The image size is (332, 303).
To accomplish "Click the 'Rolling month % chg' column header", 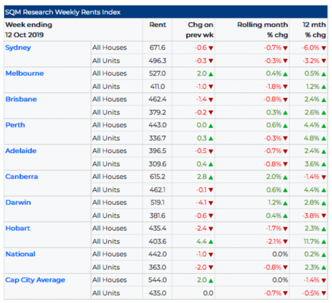I will [x=262, y=30].
